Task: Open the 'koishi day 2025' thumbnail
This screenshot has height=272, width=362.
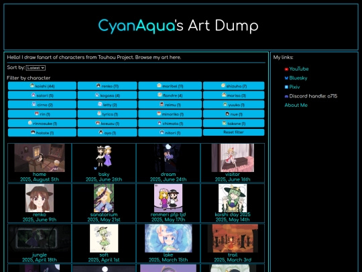Action: (x=233, y=198)
